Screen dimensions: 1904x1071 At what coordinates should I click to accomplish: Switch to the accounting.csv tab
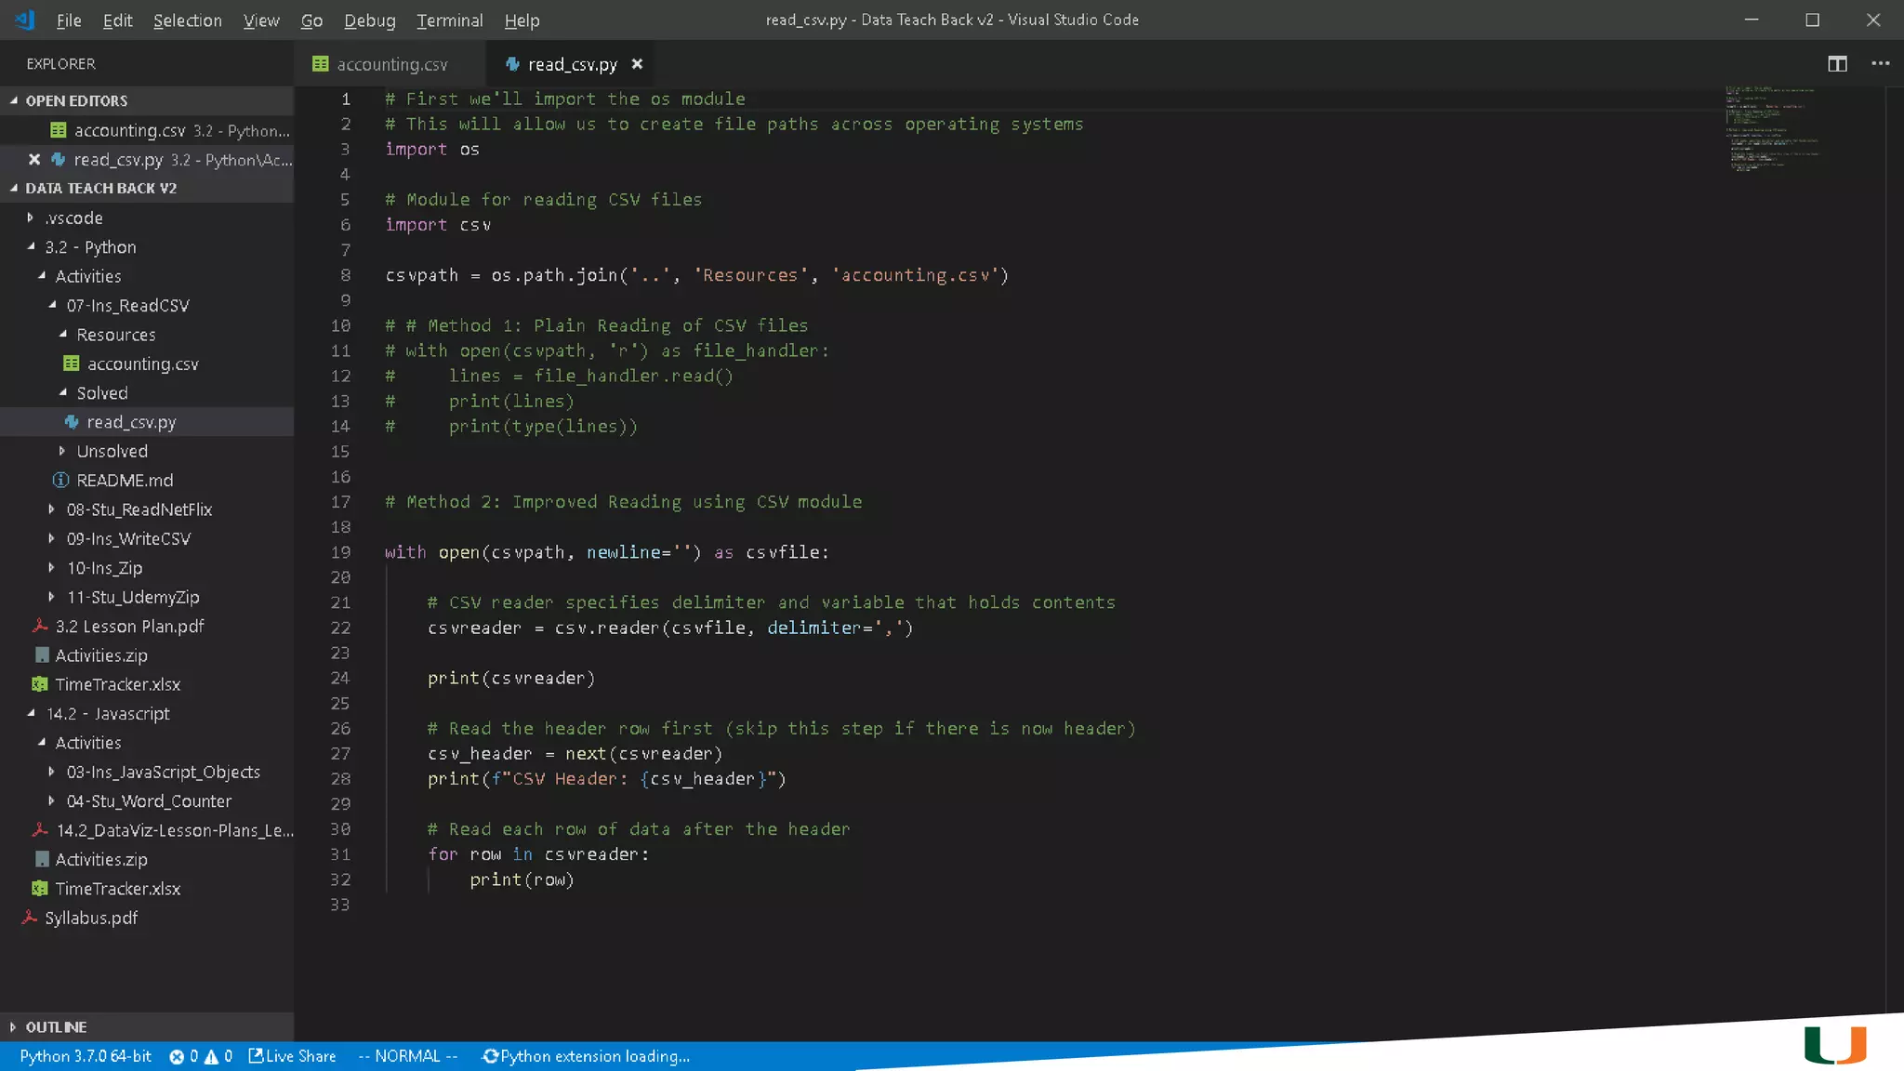click(391, 64)
